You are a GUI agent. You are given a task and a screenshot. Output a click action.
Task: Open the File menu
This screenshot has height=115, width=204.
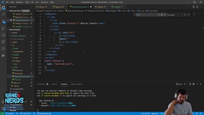(7, 2)
